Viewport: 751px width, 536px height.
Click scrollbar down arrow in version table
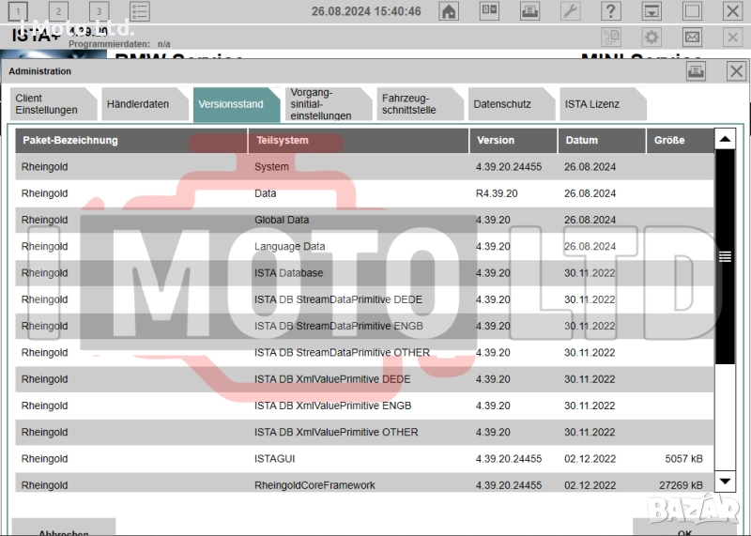click(725, 482)
